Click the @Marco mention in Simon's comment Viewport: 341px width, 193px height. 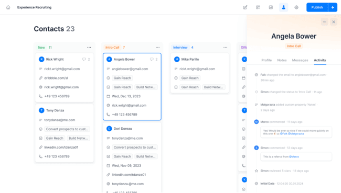coord(294,157)
